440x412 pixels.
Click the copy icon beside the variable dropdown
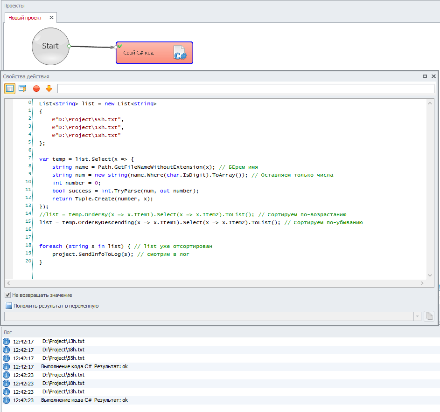pyautogui.click(x=429, y=316)
